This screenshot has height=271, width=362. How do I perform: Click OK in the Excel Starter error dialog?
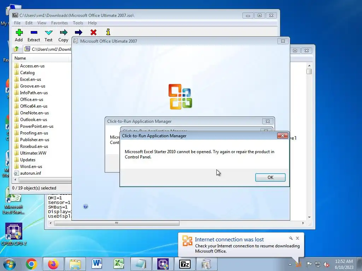[270, 177]
